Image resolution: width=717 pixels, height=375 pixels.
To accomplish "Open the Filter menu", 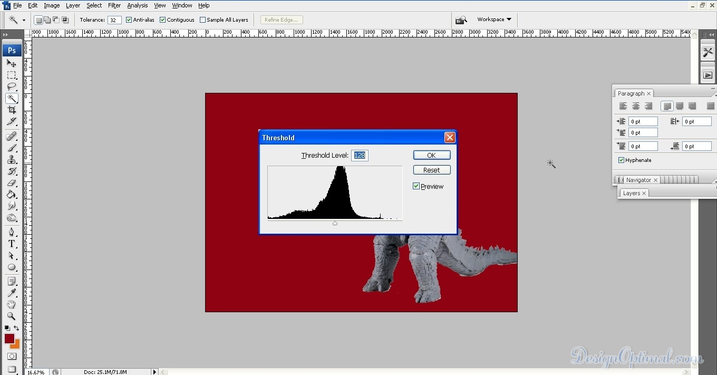I will pos(114,5).
